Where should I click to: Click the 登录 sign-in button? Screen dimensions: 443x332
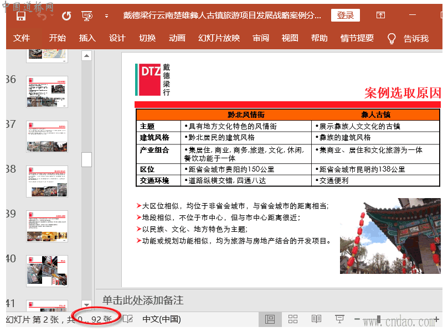coord(345,15)
